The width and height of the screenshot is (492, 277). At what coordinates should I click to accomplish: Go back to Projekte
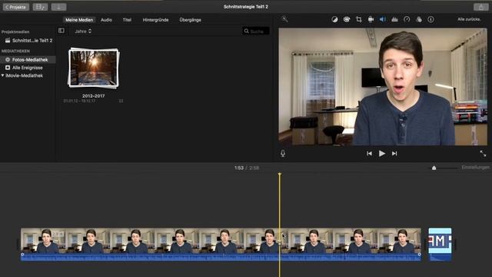pyautogui.click(x=15, y=7)
